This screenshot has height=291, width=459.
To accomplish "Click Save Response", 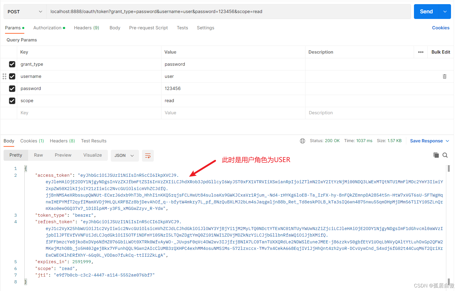I will pos(426,141).
